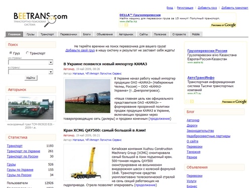Switch to the Транспорт navigation tab

pyautogui.click(x=47, y=34)
